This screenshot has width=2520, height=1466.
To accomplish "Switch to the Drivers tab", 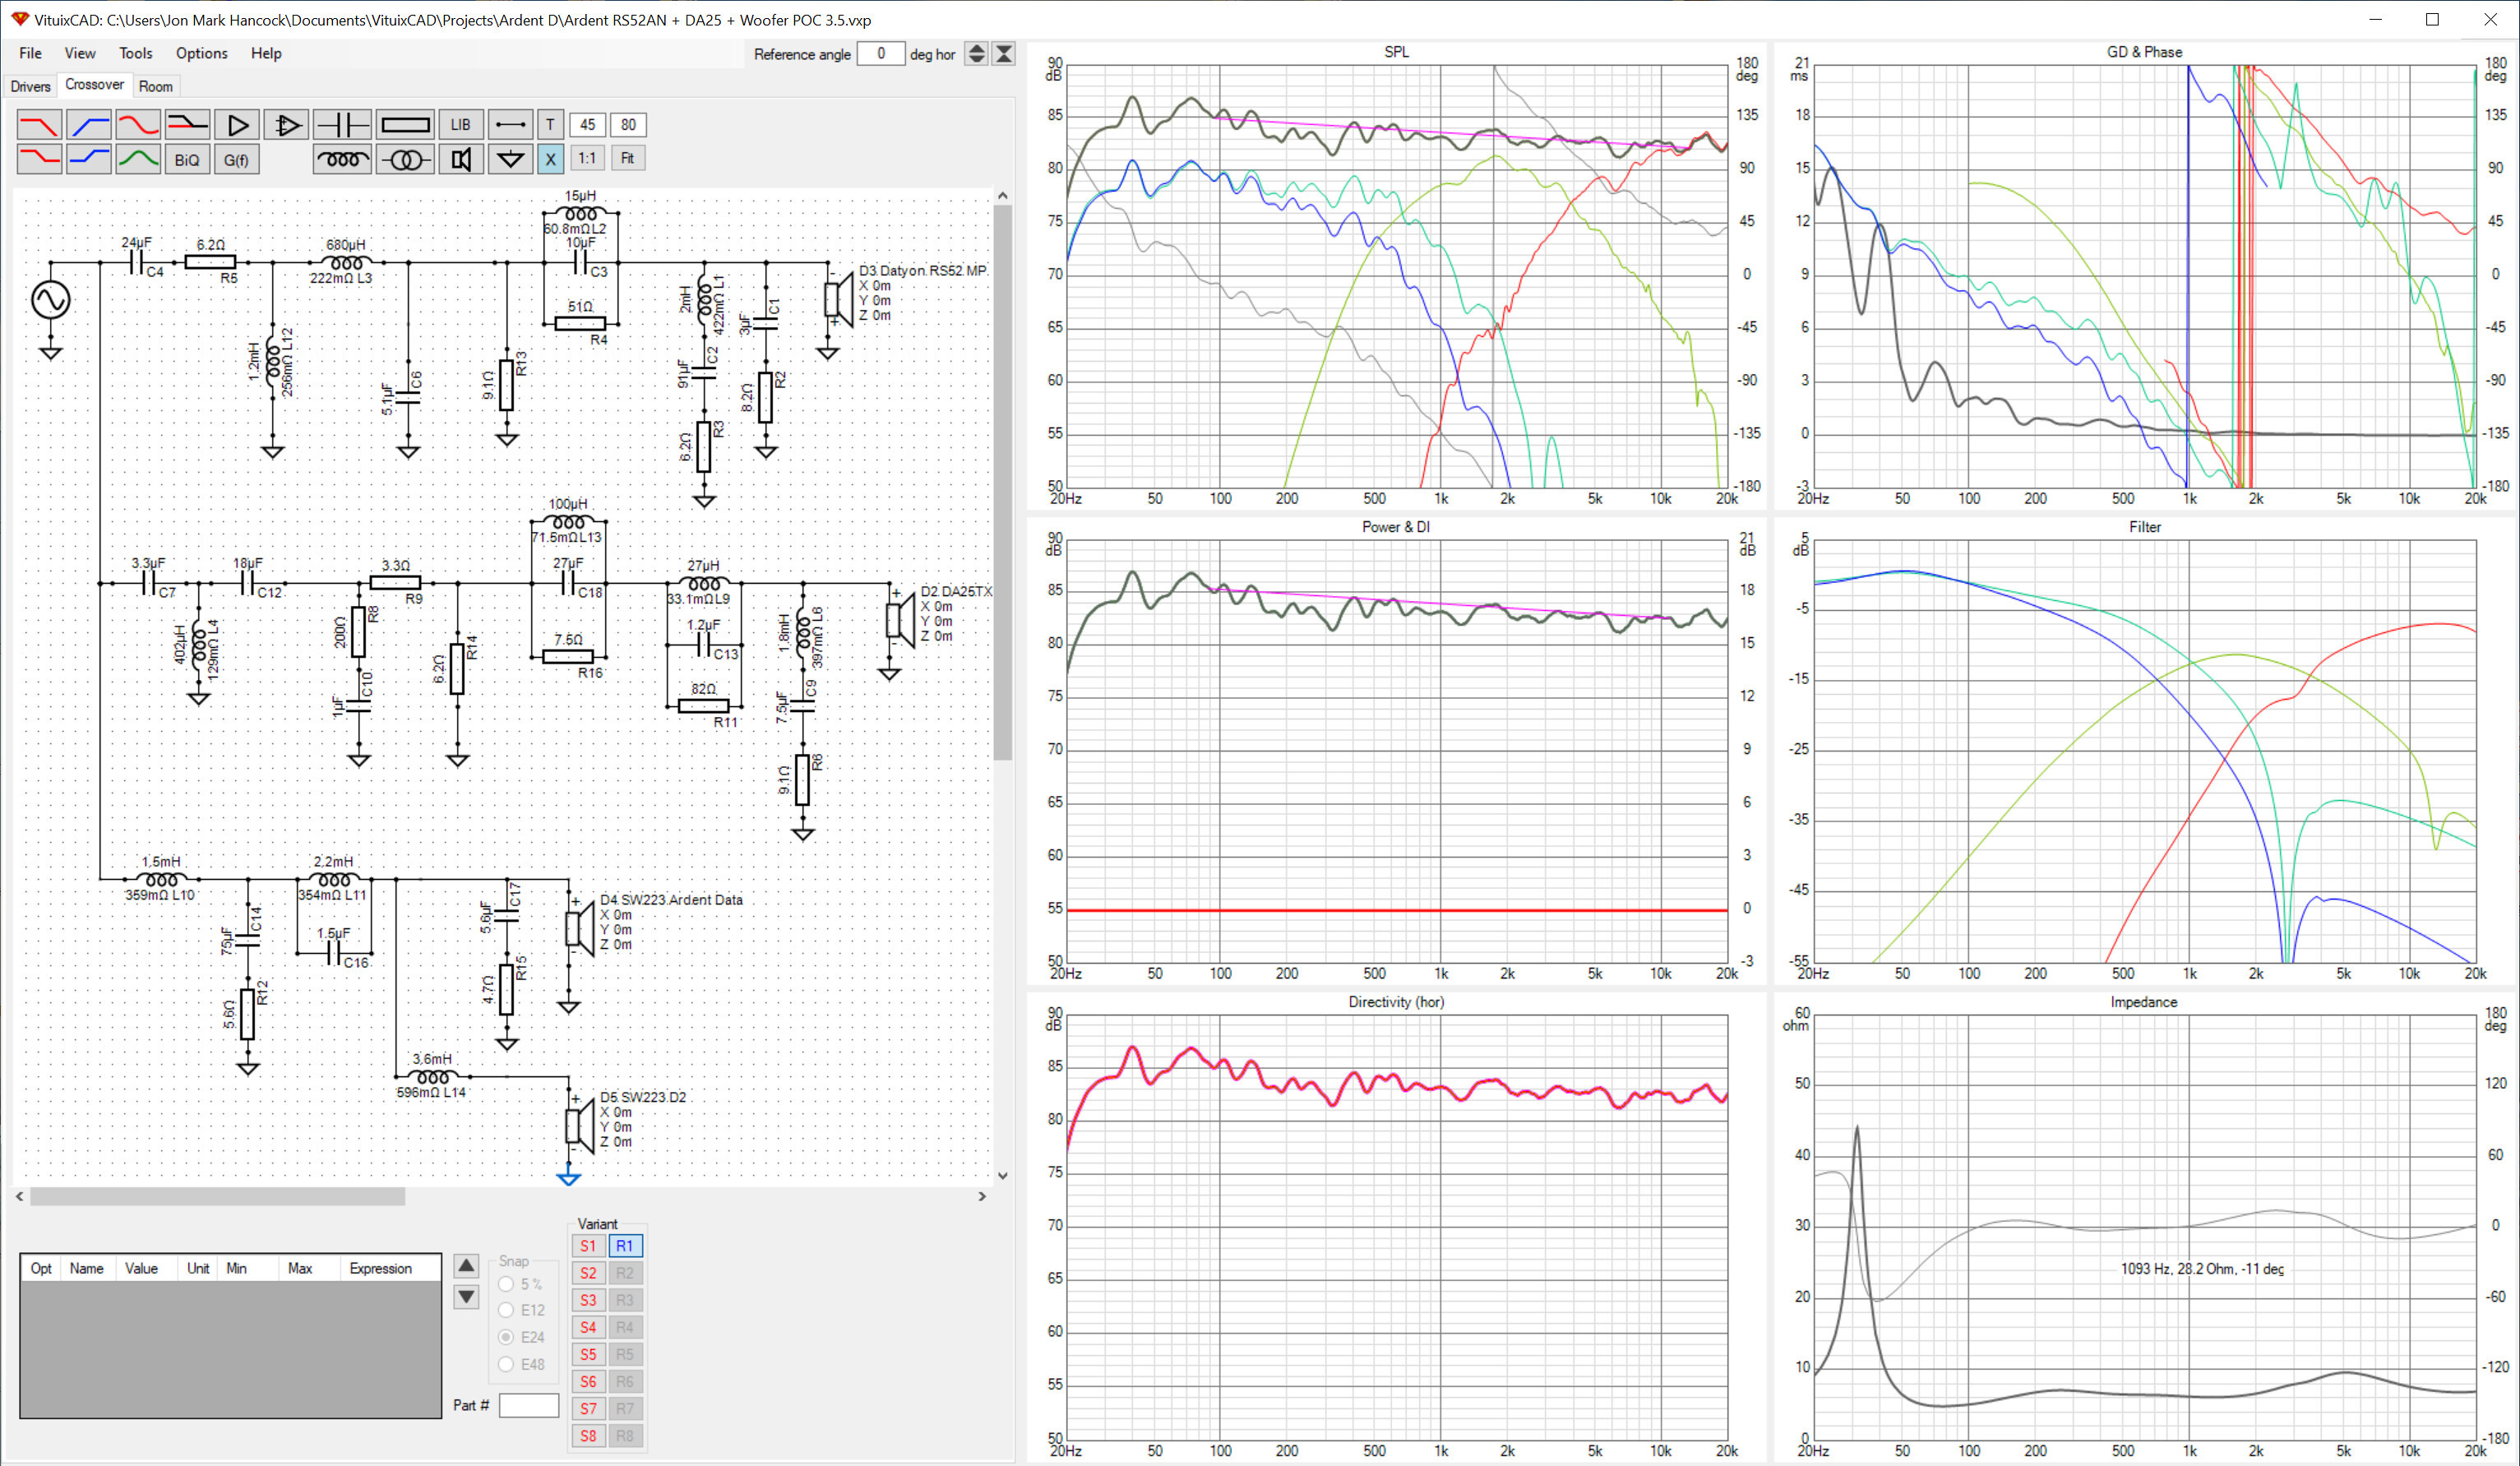I will click(30, 86).
